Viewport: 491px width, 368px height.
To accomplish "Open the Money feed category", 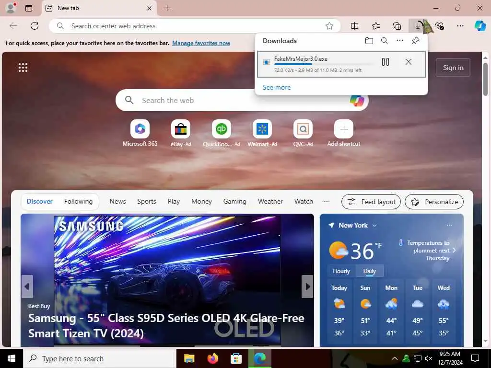I will [202, 202].
